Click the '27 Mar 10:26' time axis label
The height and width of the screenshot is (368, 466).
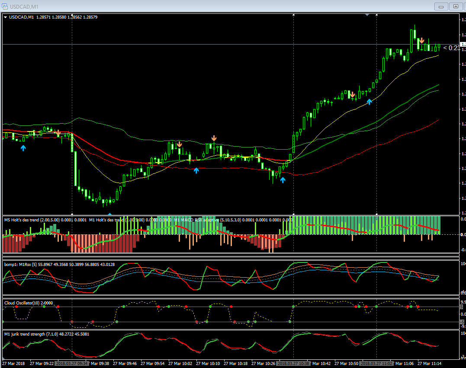[x=264, y=364]
